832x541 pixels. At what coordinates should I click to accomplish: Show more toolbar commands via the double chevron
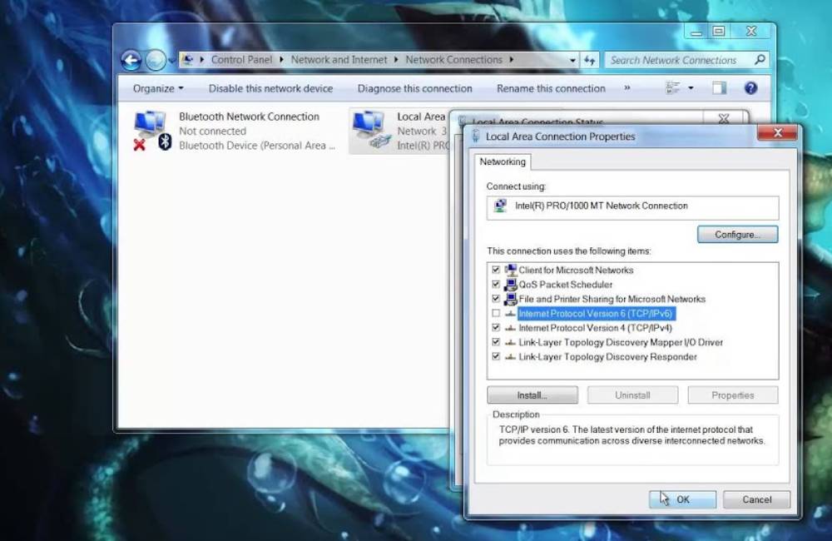(627, 88)
